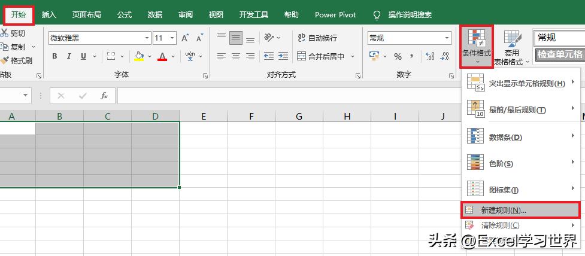The image size is (585, 256).
Task: Toggle Italic formatting
Action: (69, 56)
